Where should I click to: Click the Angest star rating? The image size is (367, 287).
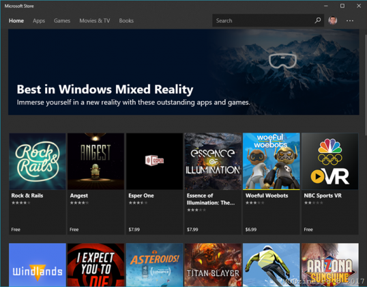[79, 203]
